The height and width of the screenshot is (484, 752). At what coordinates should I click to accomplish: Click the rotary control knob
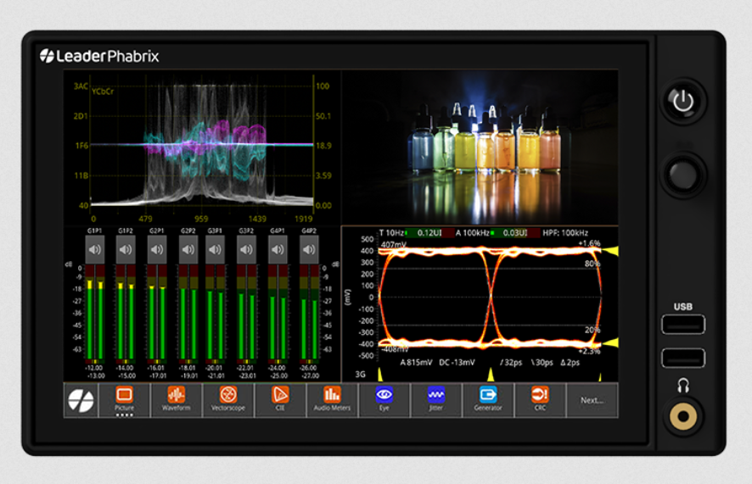682,175
